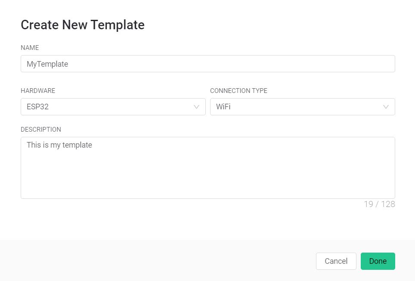This screenshot has width=415, height=281.
Task: Click the Create New Template heading
Action: point(83,25)
